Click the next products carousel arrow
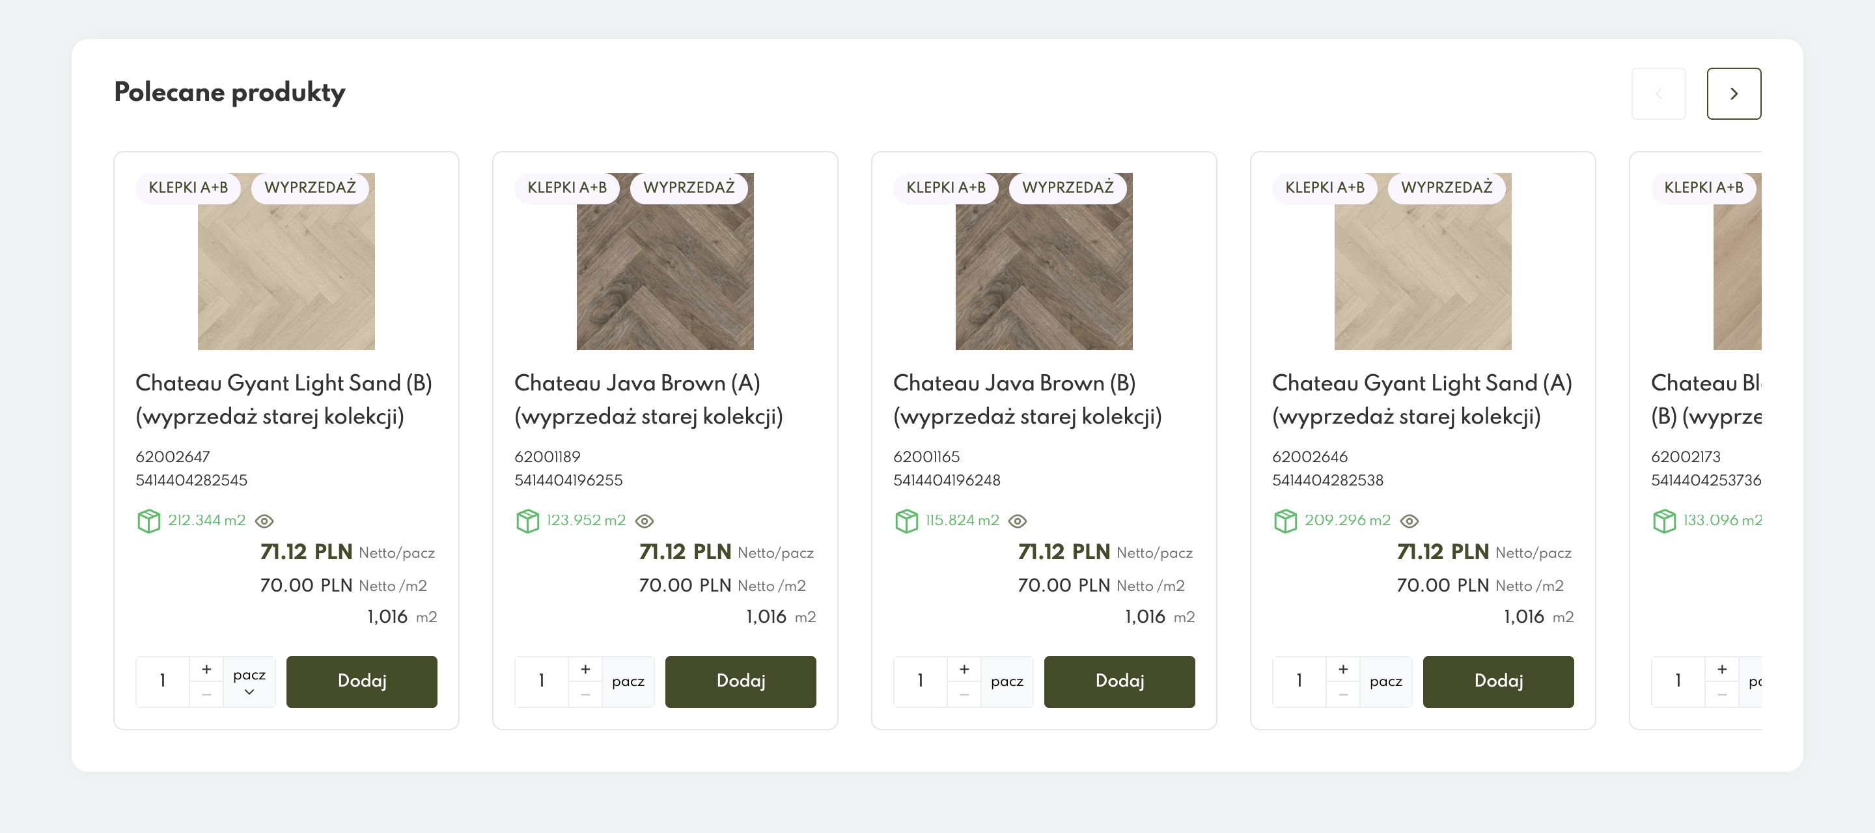 1733,93
